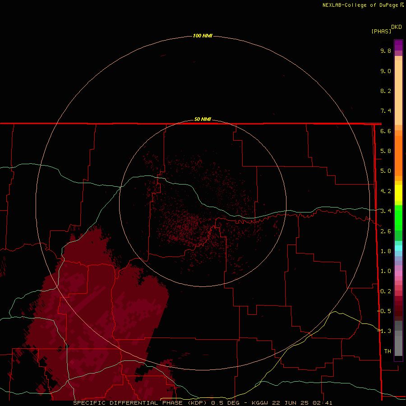Click the 1.8 scale value
The width and height of the screenshot is (406, 406).
coord(386,251)
